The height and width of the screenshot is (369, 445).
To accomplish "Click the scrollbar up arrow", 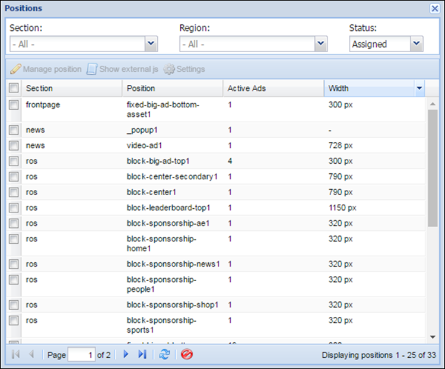I will [x=433, y=104].
